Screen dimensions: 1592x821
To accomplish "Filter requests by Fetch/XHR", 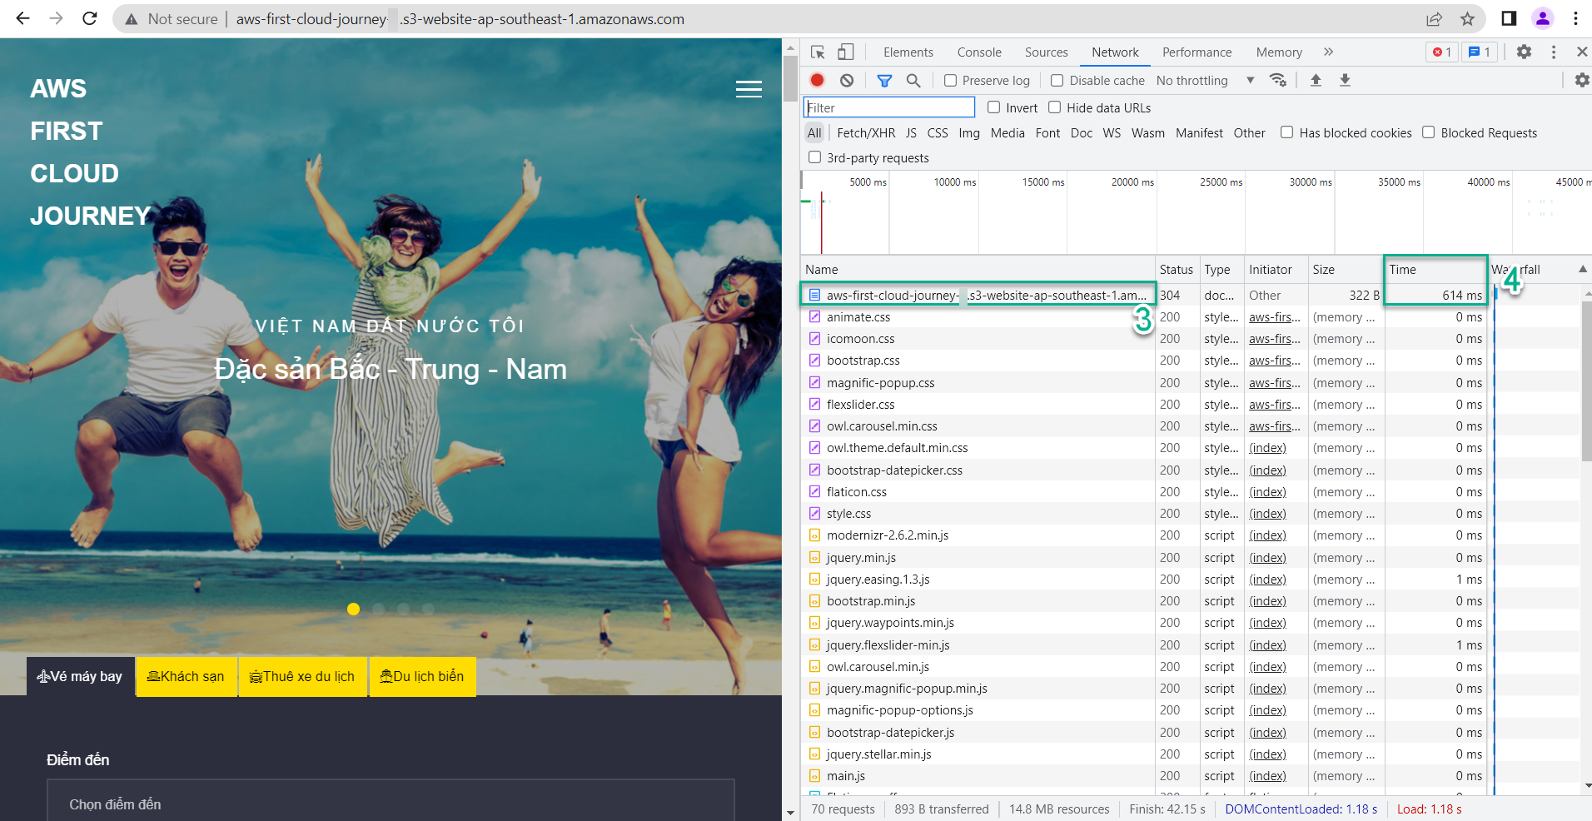I will (866, 132).
